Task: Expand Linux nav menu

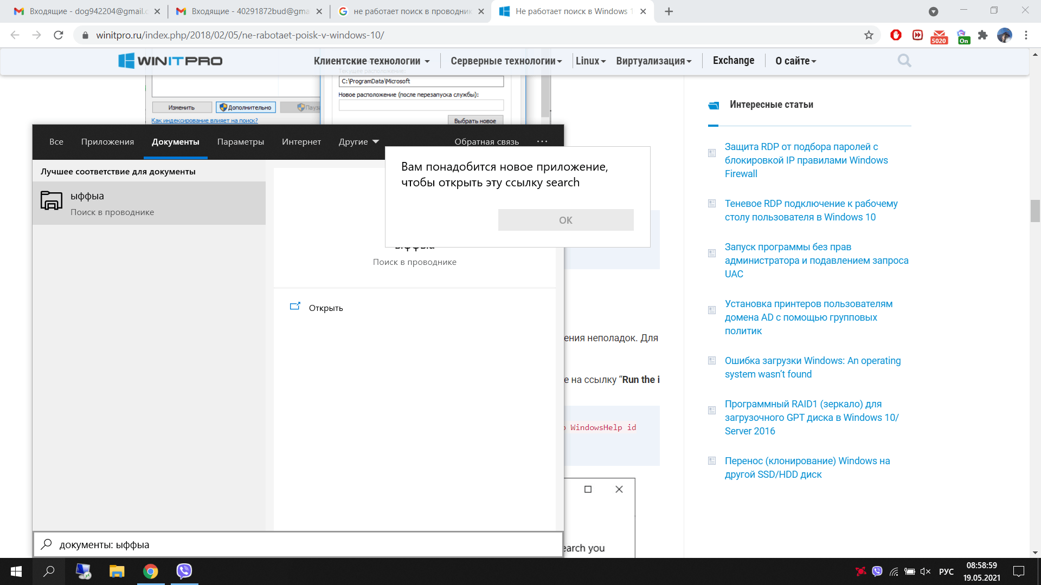Action: click(590, 61)
